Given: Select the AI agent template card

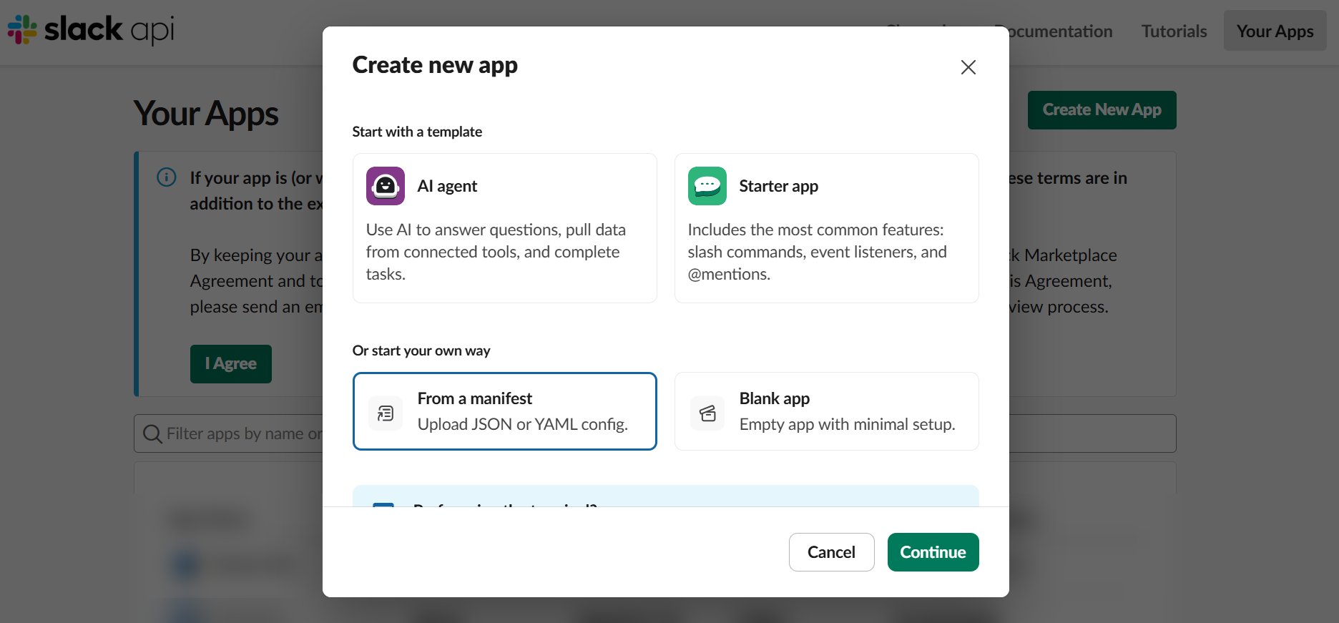Looking at the screenshot, I should coord(505,228).
